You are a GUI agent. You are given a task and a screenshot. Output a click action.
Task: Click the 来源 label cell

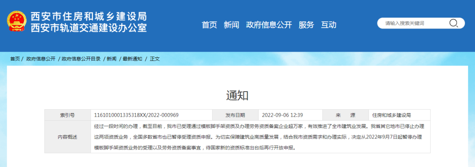(346, 115)
